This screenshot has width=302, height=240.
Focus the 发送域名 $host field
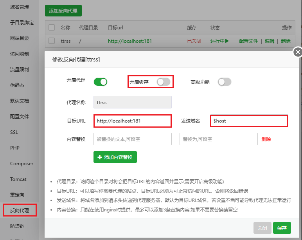tap(249, 121)
